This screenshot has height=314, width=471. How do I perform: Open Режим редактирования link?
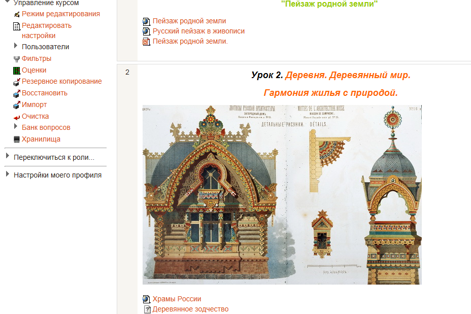(x=61, y=14)
